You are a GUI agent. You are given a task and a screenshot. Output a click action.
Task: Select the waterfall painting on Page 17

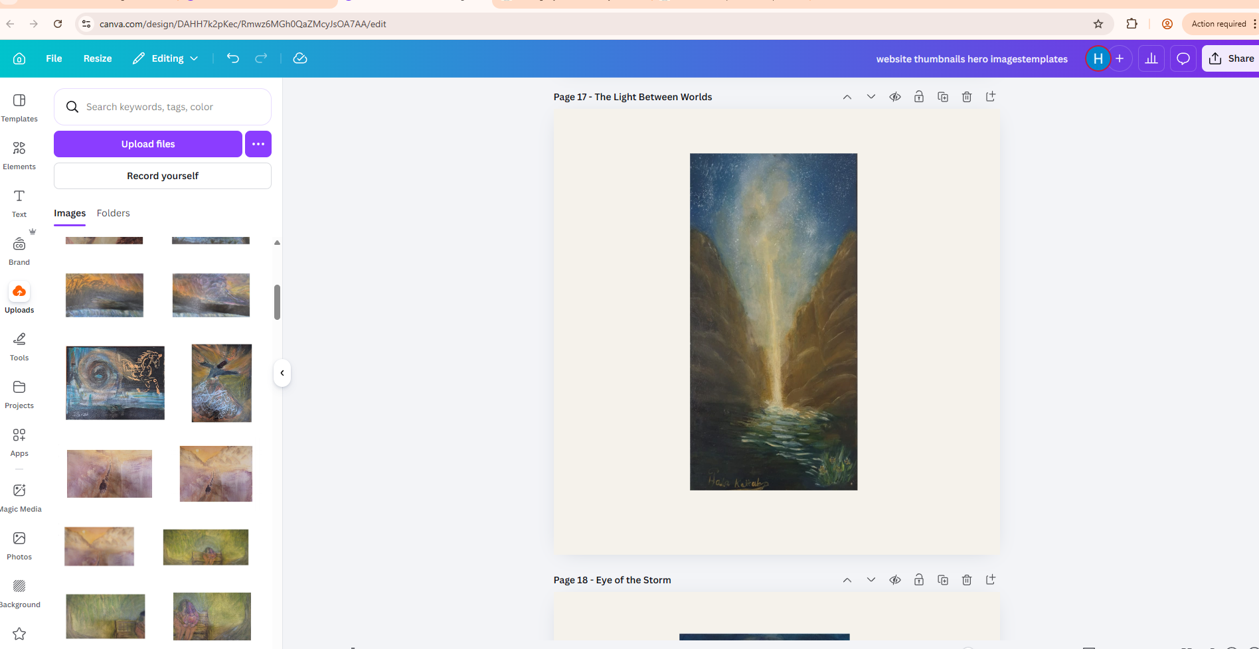[774, 322]
